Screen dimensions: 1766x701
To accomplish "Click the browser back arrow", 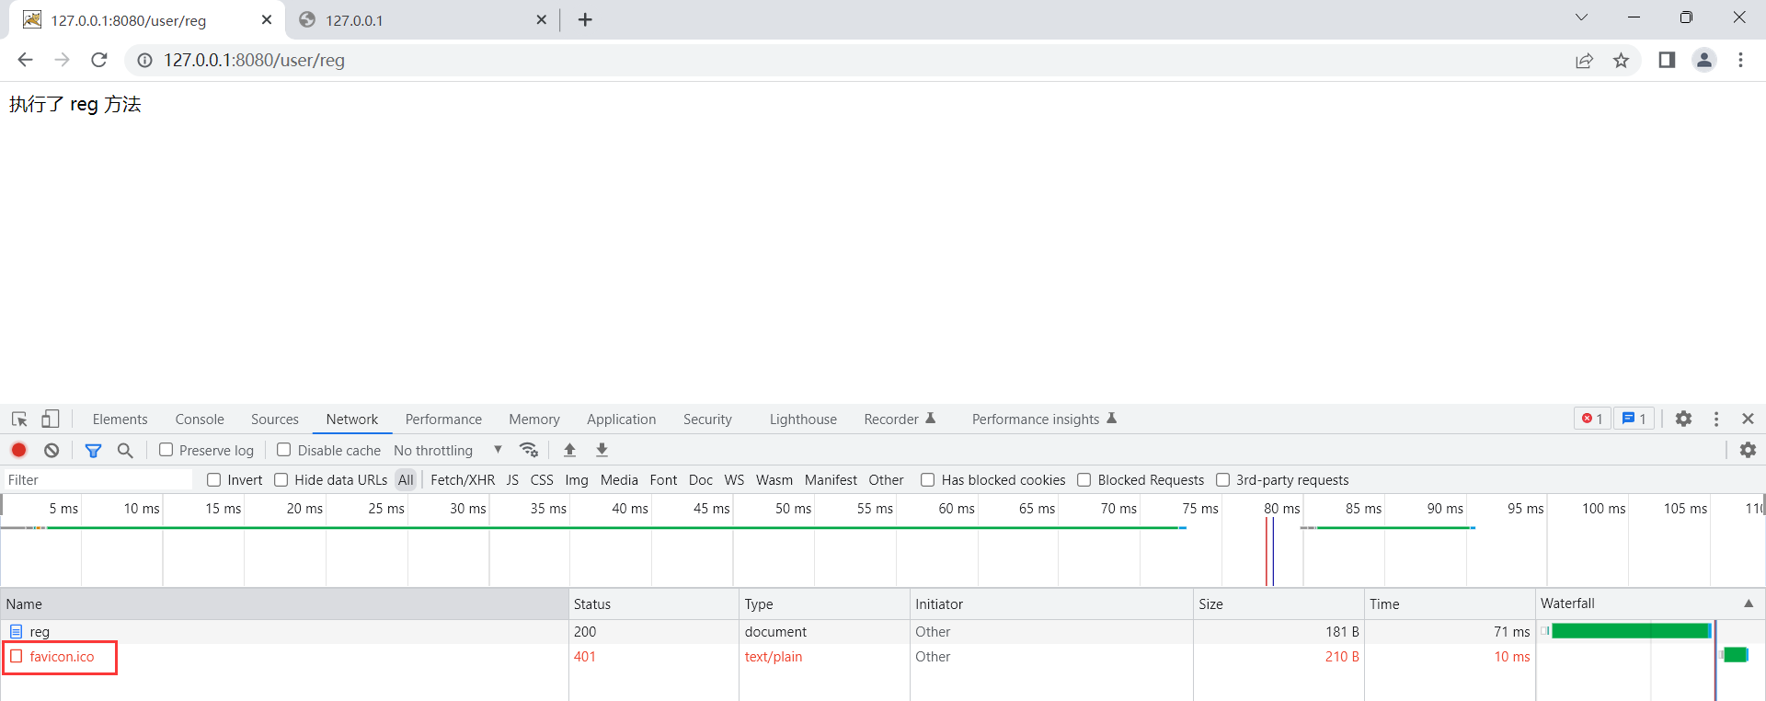I will click(25, 60).
